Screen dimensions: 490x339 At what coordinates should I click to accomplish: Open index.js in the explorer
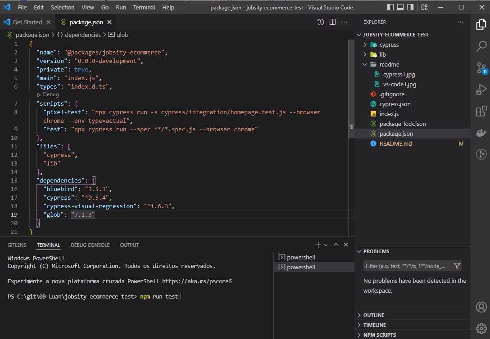point(413,114)
